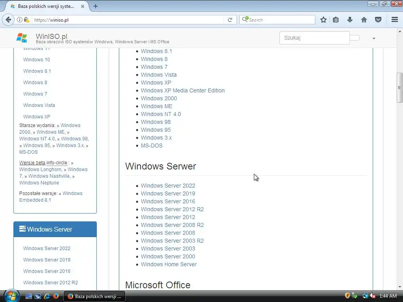Open Windows Server 2016 in the sidebar
The width and height of the screenshot is (403, 302).
click(x=47, y=271)
